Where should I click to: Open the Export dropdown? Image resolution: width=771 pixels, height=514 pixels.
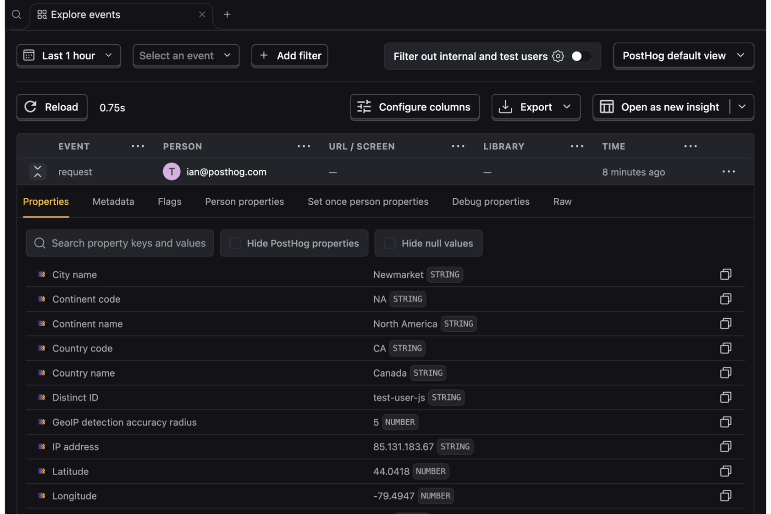[x=536, y=107]
